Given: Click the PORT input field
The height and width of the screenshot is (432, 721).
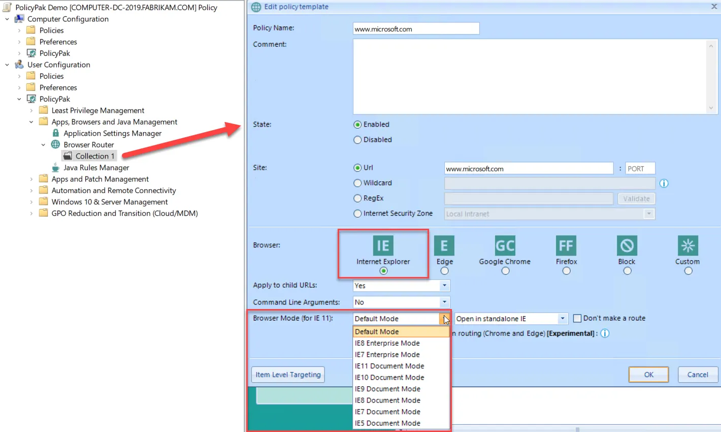Looking at the screenshot, I should point(640,169).
